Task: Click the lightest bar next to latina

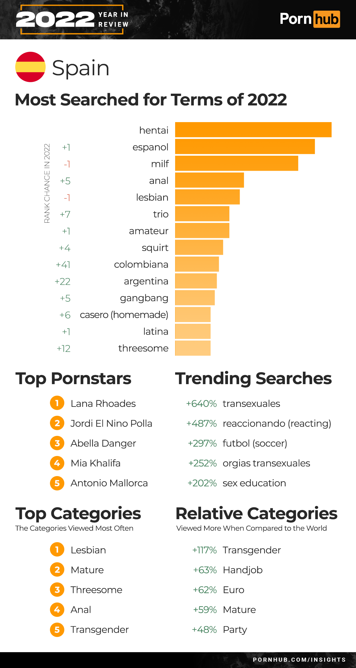Action: (x=193, y=331)
